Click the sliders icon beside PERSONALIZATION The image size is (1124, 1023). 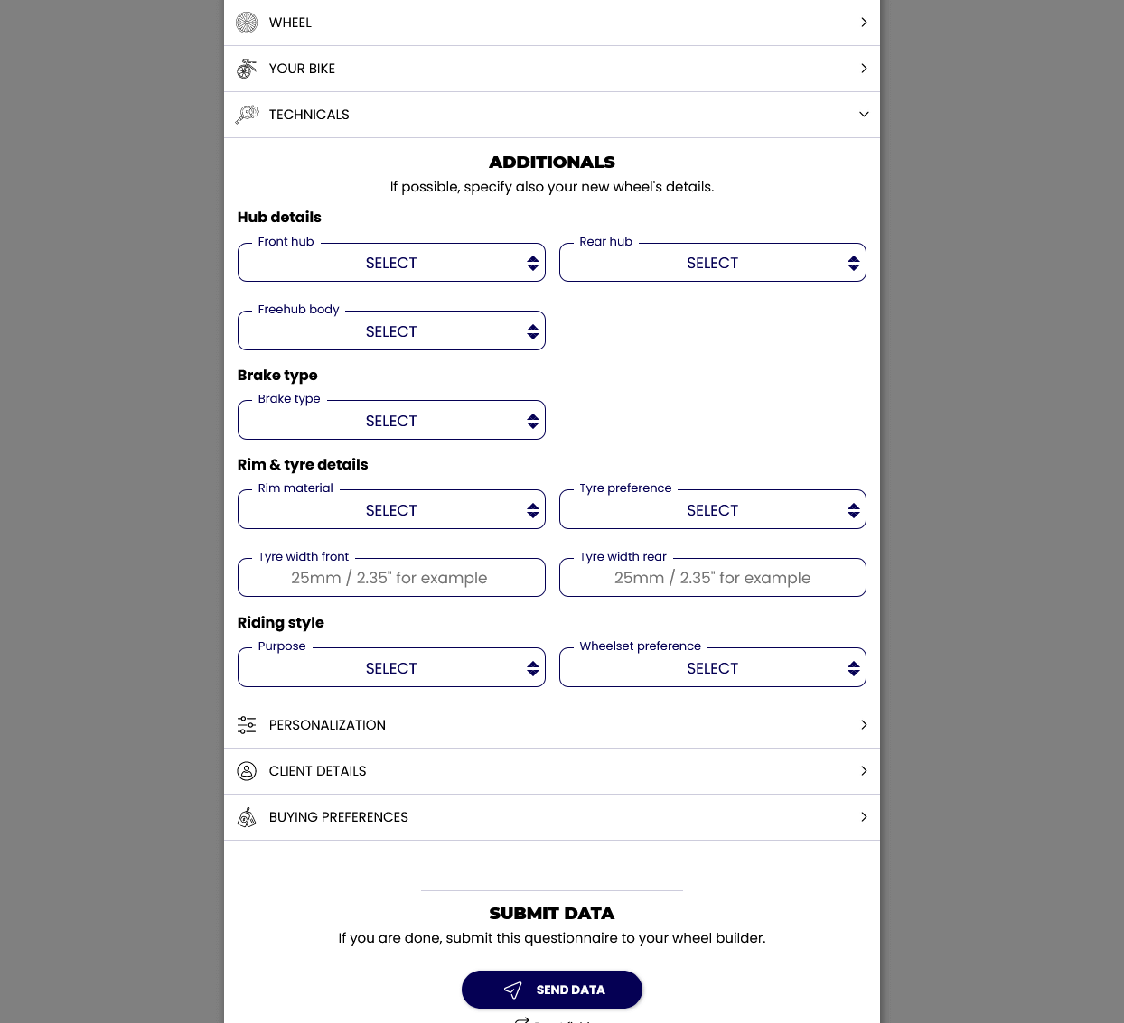pyautogui.click(x=247, y=725)
